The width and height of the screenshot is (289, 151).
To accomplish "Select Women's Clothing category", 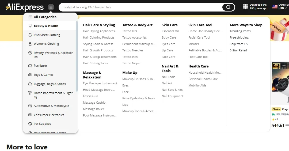I will (46, 44).
